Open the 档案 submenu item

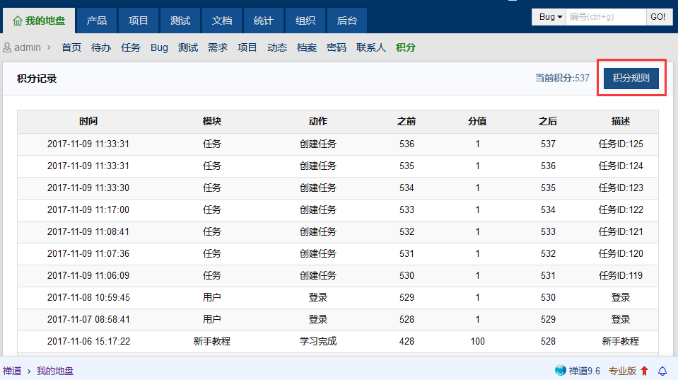pyautogui.click(x=307, y=48)
